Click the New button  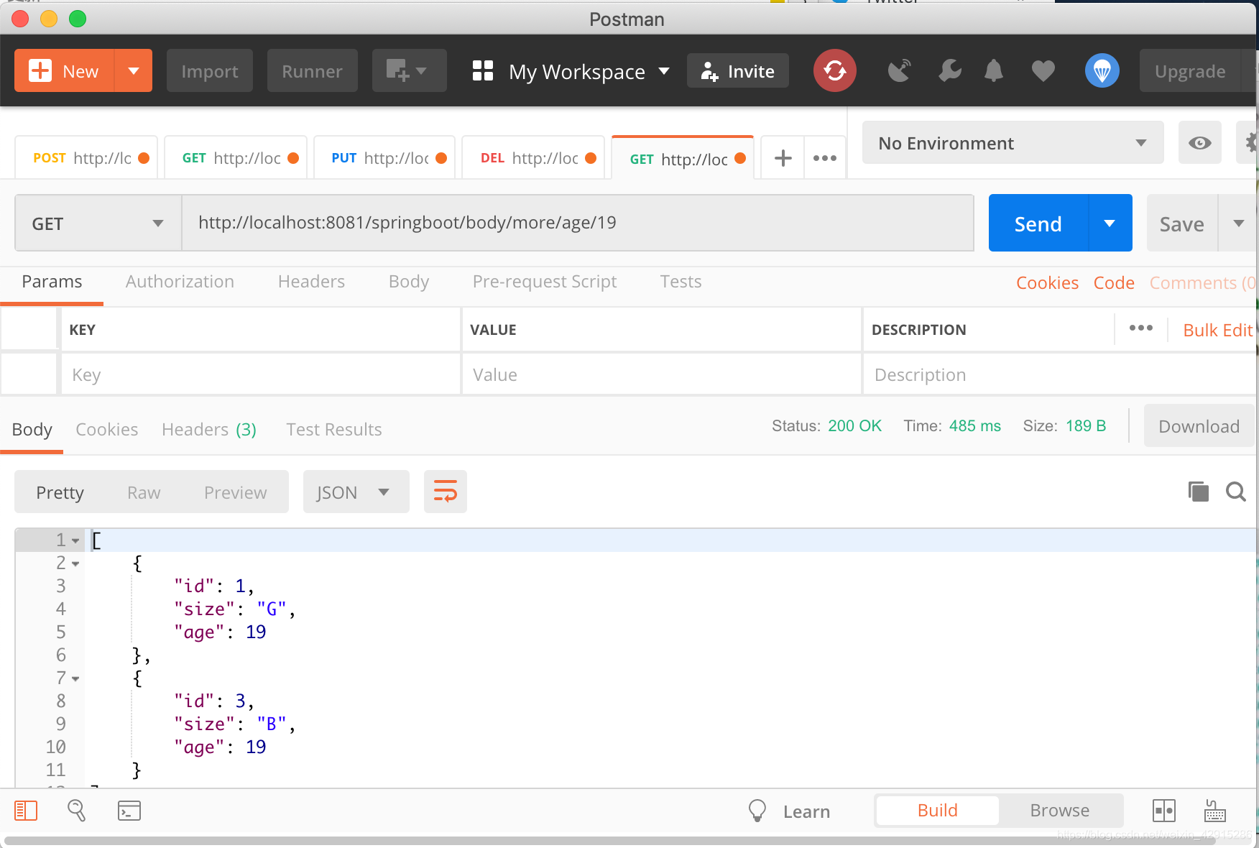(x=64, y=70)
